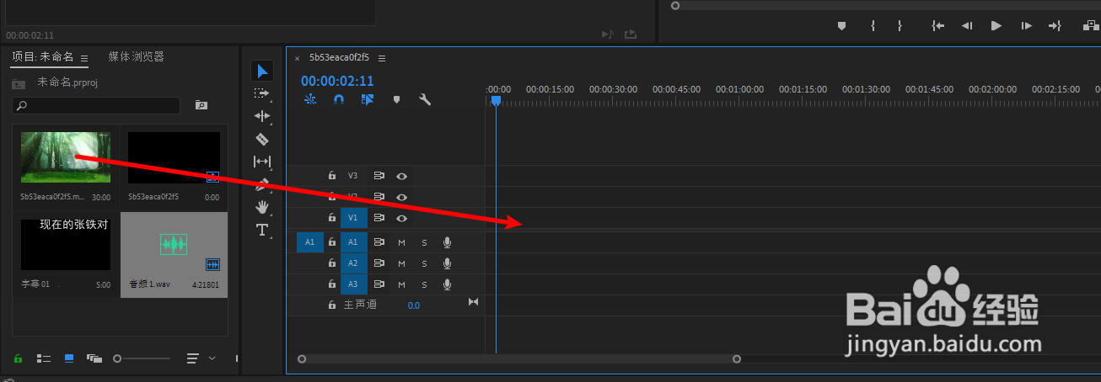Toggle Snap magnet in the timeline

[x=339, y=99]
